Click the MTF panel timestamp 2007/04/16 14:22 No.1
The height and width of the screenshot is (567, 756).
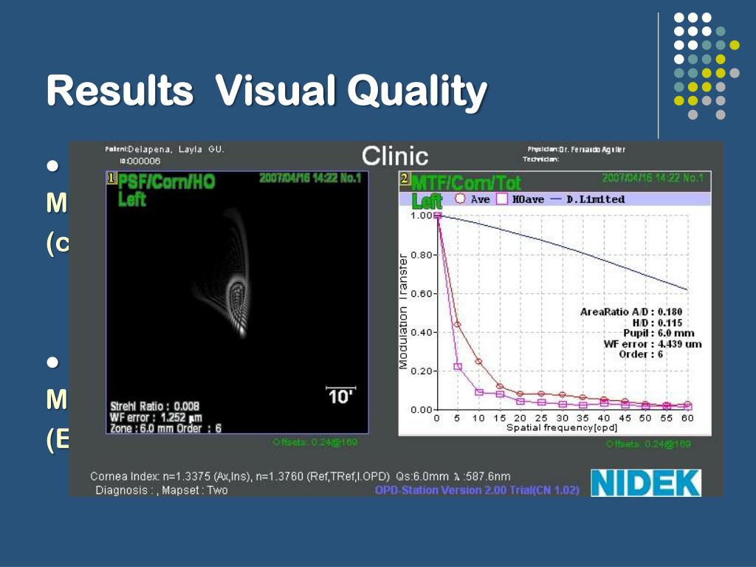(x=653, y=178)
